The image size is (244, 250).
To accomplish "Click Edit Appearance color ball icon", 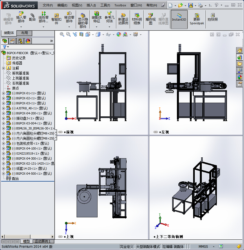I will pos(119,34).
